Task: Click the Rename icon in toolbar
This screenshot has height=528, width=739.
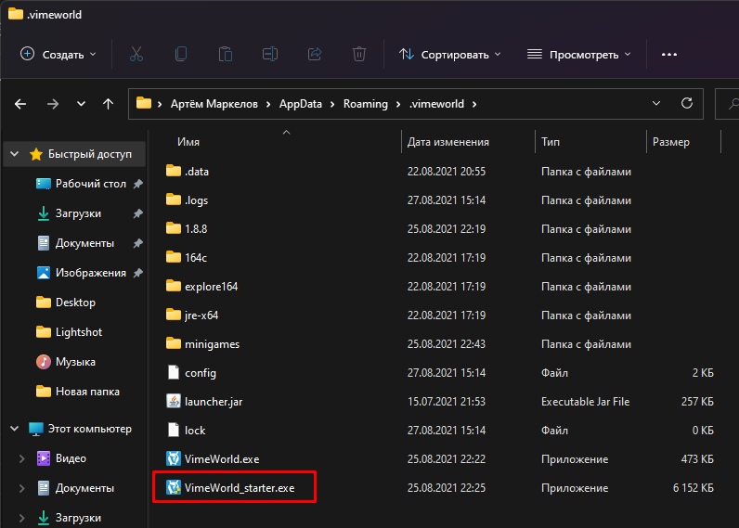Action: pos(270,55)
